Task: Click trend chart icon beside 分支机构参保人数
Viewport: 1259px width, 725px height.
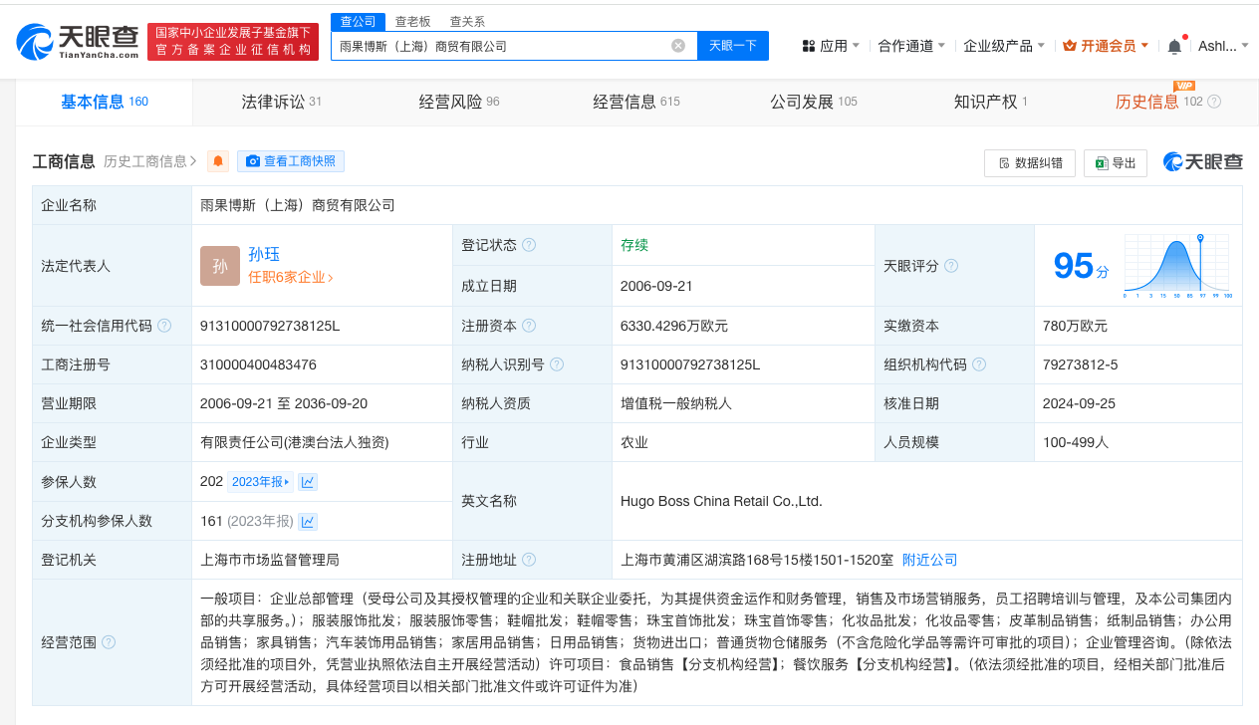Action: (308, 521)
